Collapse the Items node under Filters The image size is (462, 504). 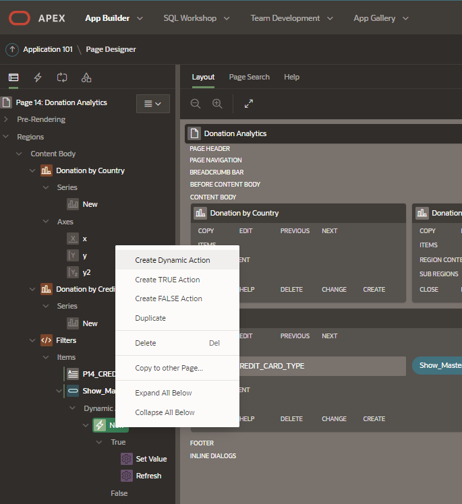[x=46, y=357]
